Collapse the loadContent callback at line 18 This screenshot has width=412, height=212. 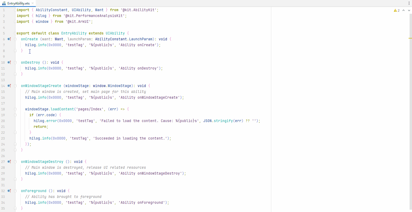(x=15, y=109)
